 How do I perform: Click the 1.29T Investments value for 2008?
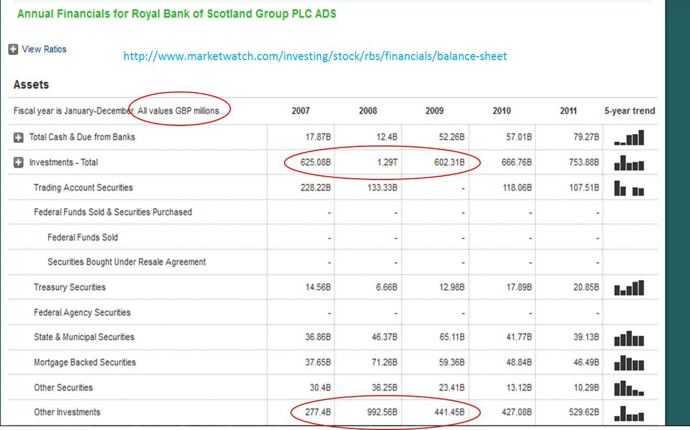[387, 163]
